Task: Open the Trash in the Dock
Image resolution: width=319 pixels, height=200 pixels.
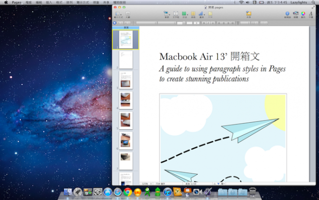Action: [253, 192]
